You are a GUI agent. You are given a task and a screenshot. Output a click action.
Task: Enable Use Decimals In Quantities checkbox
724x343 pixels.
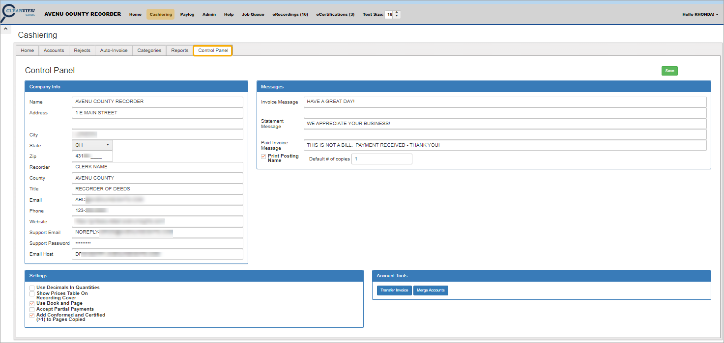point(32,288)
